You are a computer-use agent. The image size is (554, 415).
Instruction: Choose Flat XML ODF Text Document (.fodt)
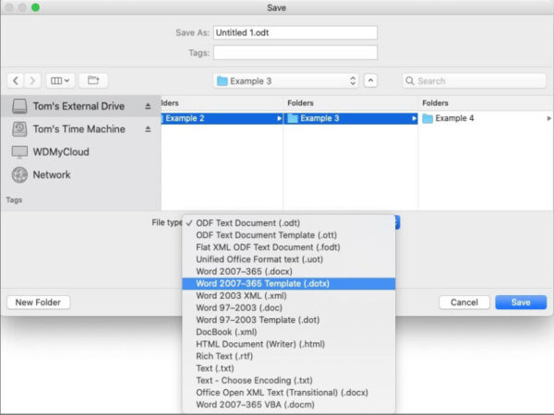coord(289,247)
